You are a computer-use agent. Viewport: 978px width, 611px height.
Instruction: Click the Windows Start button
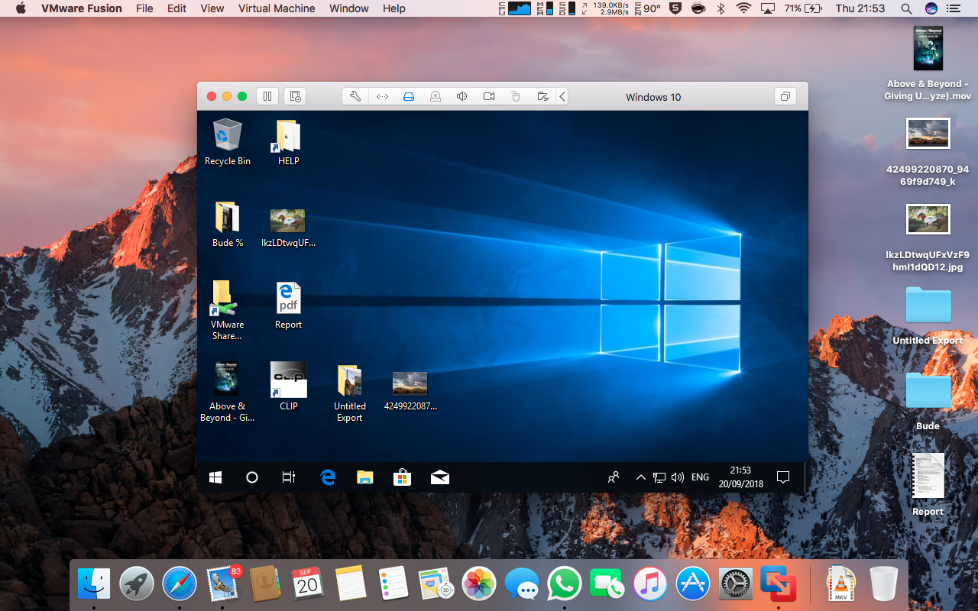click(x=215, y=477)
